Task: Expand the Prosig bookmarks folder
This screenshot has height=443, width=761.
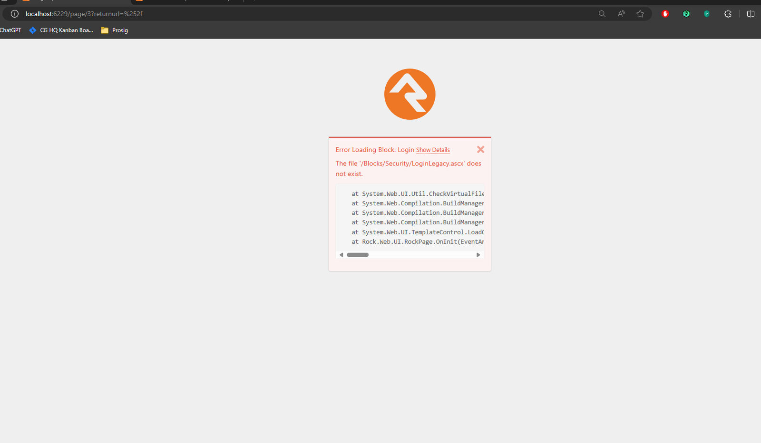Action: (x=115, y=30)
